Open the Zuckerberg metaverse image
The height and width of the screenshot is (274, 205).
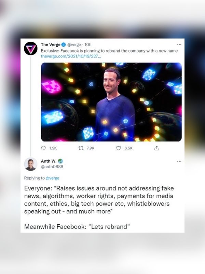[x=111, y=102]
